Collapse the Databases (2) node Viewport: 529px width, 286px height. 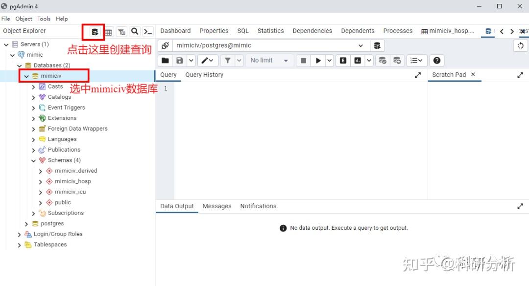tap(20, 66)
